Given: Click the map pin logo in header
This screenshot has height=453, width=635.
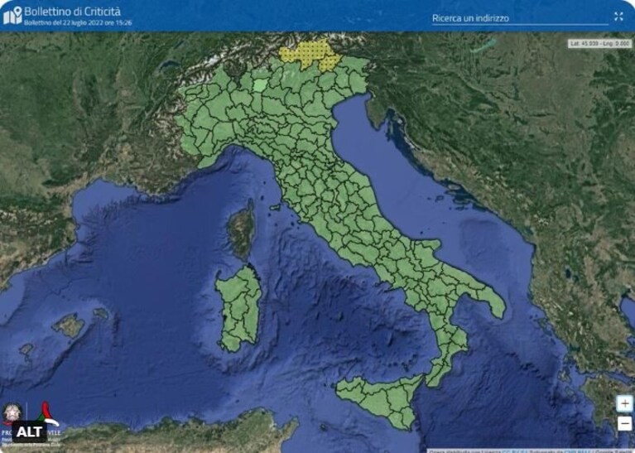Looking at the screenshot, I should pos(12,16).
